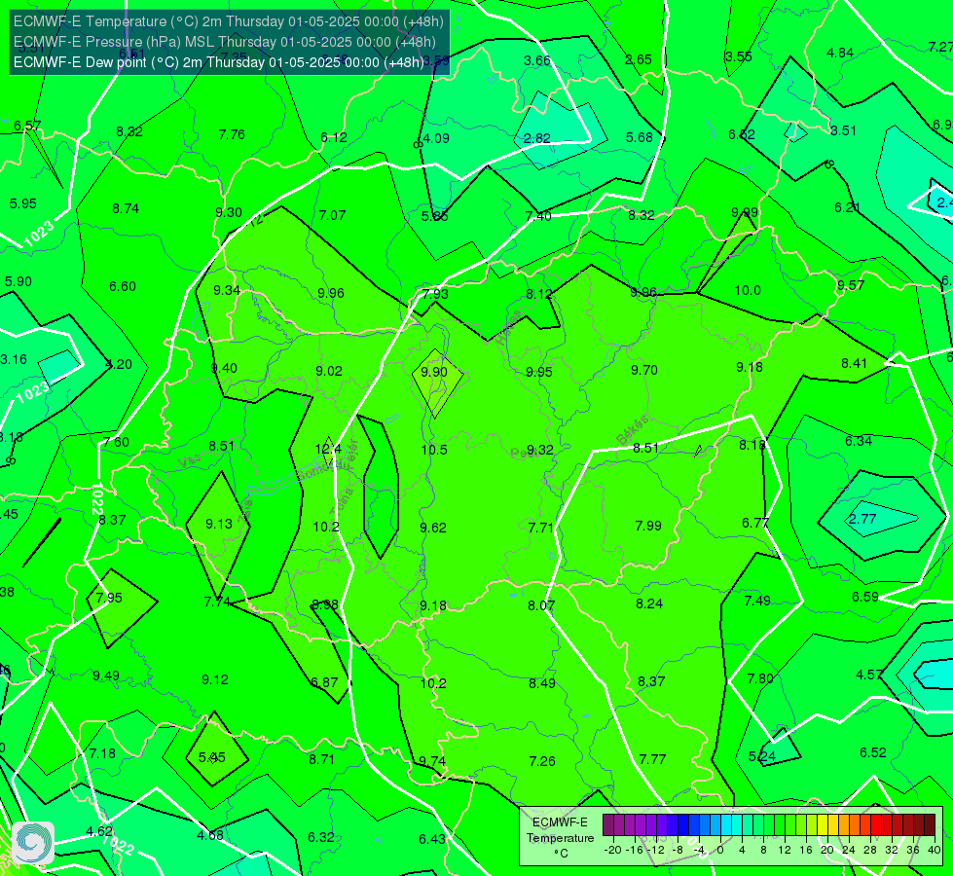Click the 10.5 temperature value

pos(434,450)
